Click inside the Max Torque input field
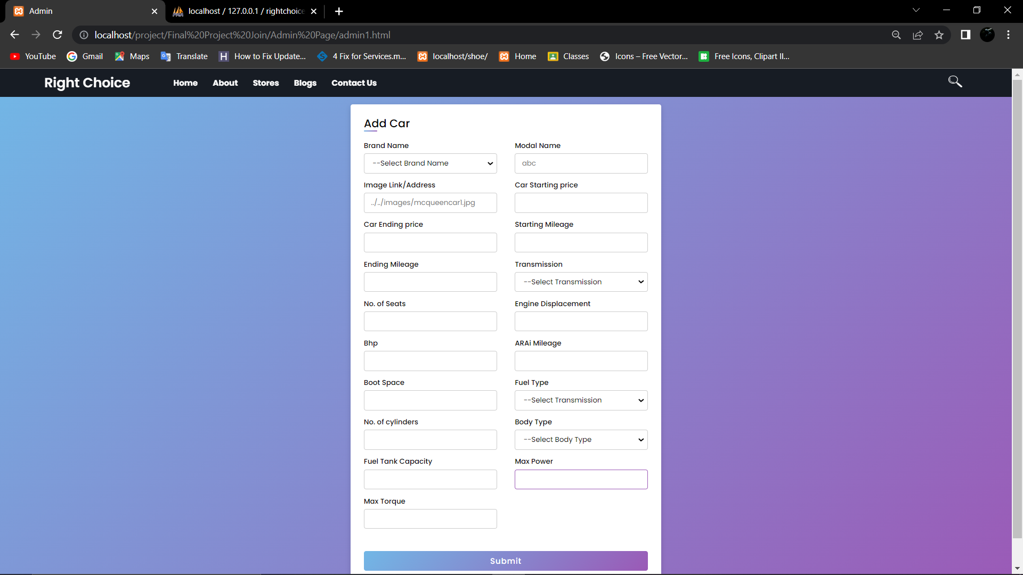 click(x=430, y=519)
